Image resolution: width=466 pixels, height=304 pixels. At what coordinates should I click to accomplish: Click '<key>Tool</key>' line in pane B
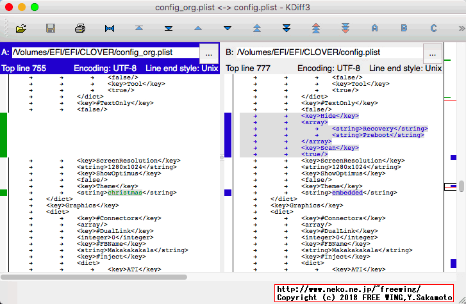pos(361,84)
